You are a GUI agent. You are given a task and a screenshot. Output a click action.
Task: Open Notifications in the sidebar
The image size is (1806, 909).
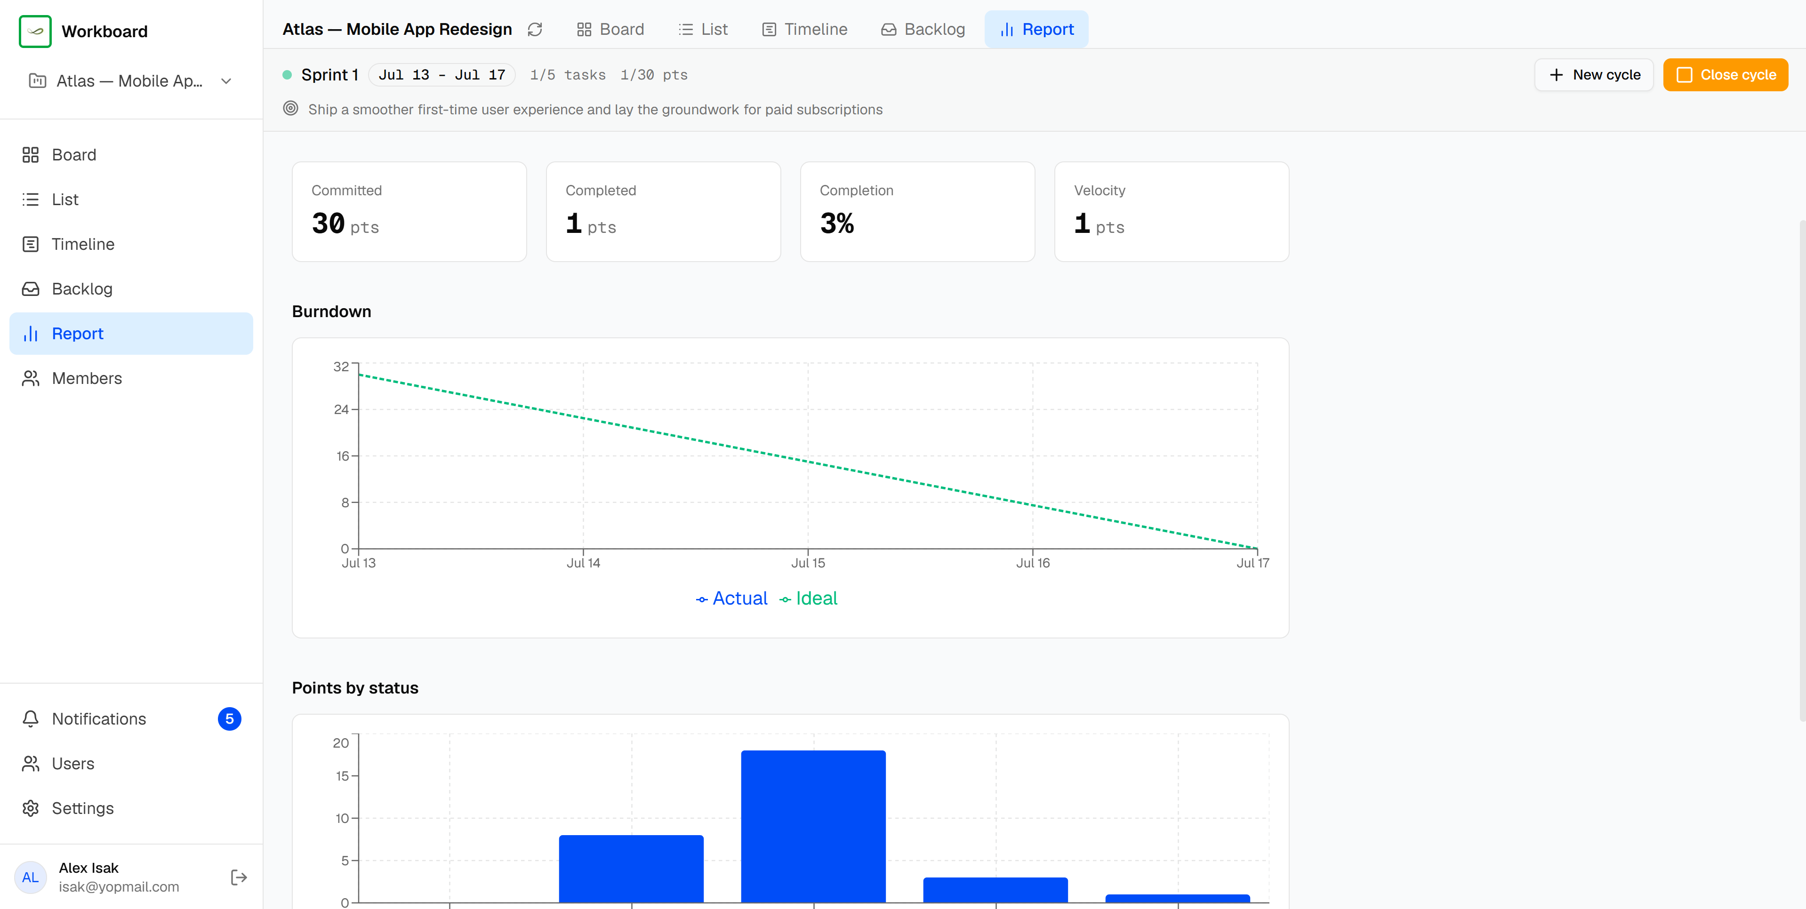click(131, 719)
